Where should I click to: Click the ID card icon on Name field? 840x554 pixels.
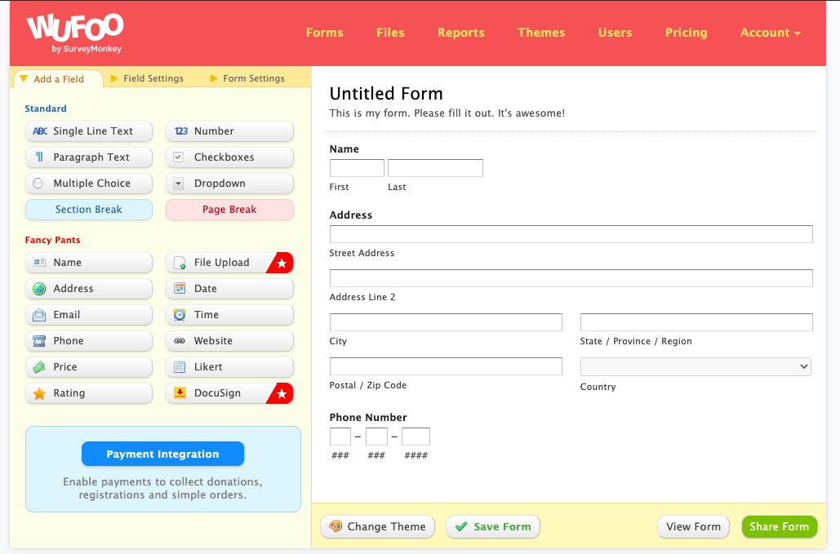[39, 262]
